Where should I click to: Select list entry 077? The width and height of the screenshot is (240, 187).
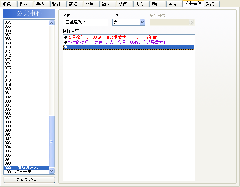coord(26,76)
